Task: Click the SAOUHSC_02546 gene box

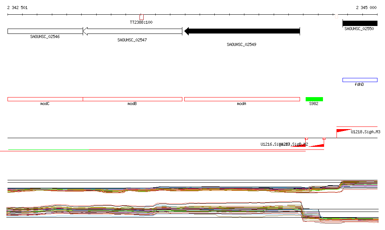Action: coord(45,31)
